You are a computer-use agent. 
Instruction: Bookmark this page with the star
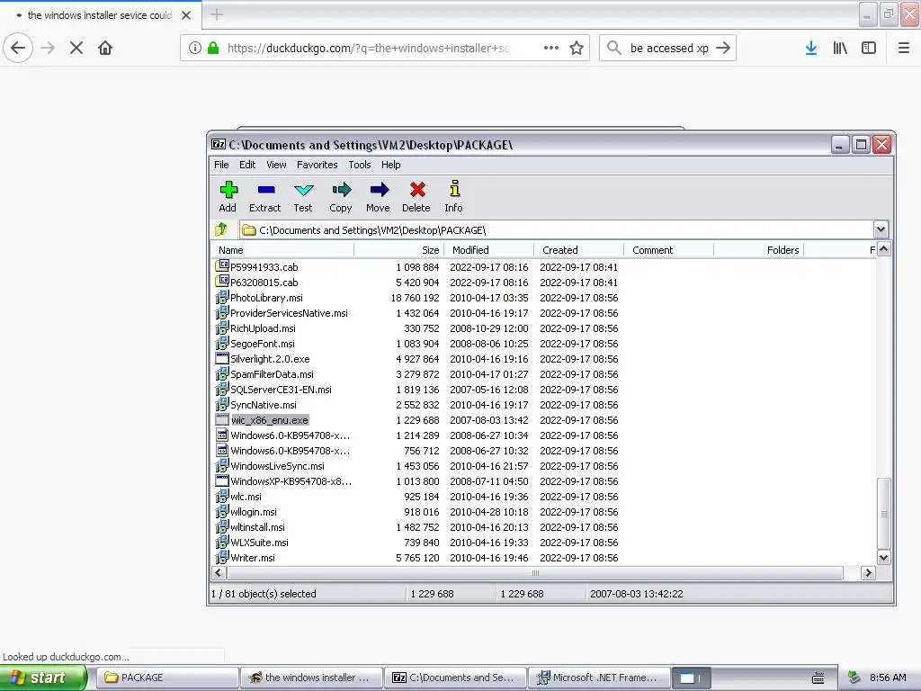(577, 48)
